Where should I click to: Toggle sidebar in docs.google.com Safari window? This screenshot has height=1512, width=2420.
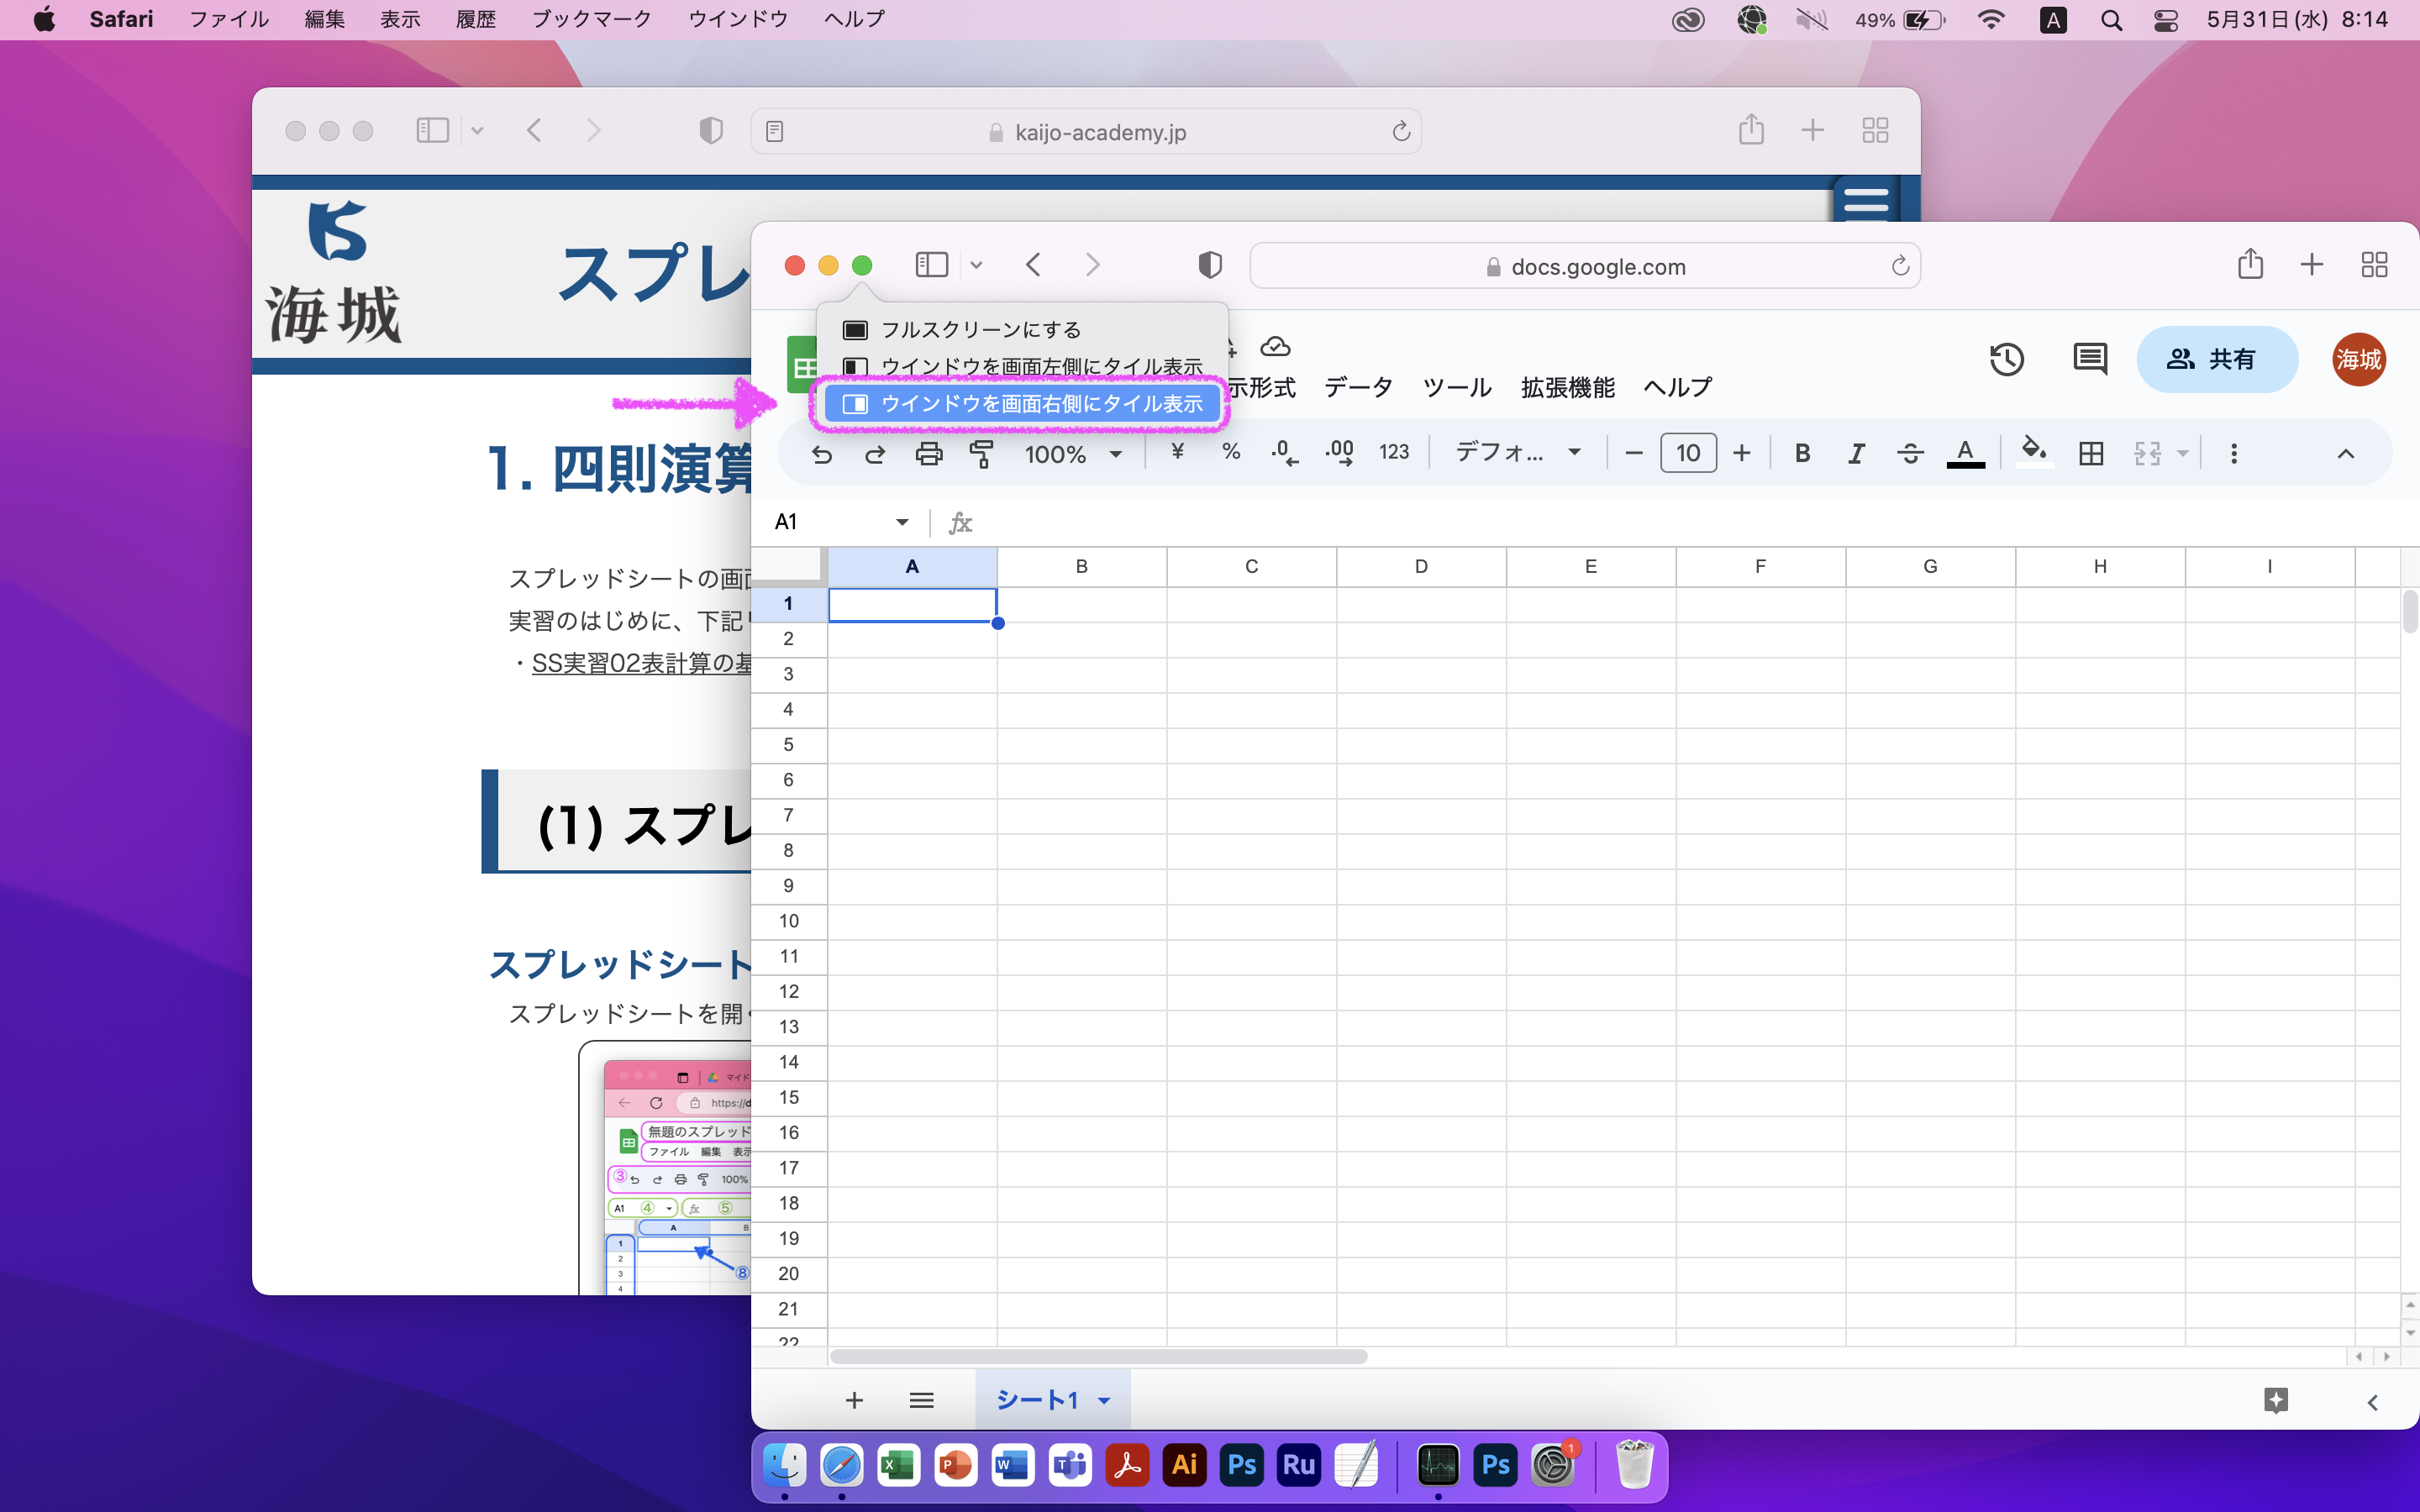tap(931, 265)
